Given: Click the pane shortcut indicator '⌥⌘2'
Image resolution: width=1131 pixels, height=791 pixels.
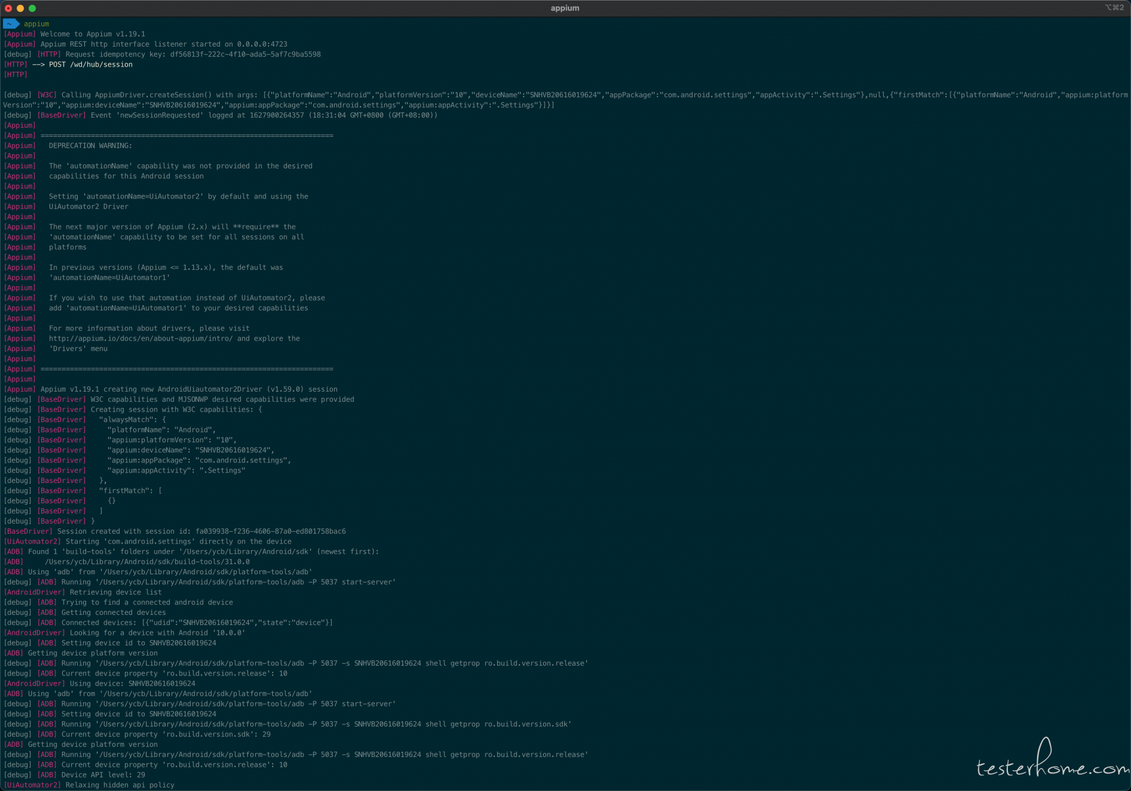Looking at the screenshot, I should tap(1115, 8).
